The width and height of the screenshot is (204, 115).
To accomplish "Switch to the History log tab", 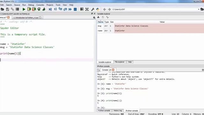I will coord(118,111).
